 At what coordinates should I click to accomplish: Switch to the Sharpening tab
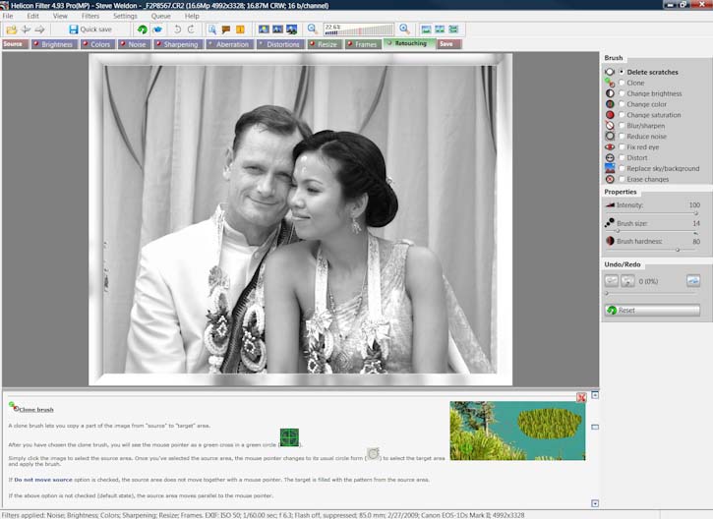(177, 44)
